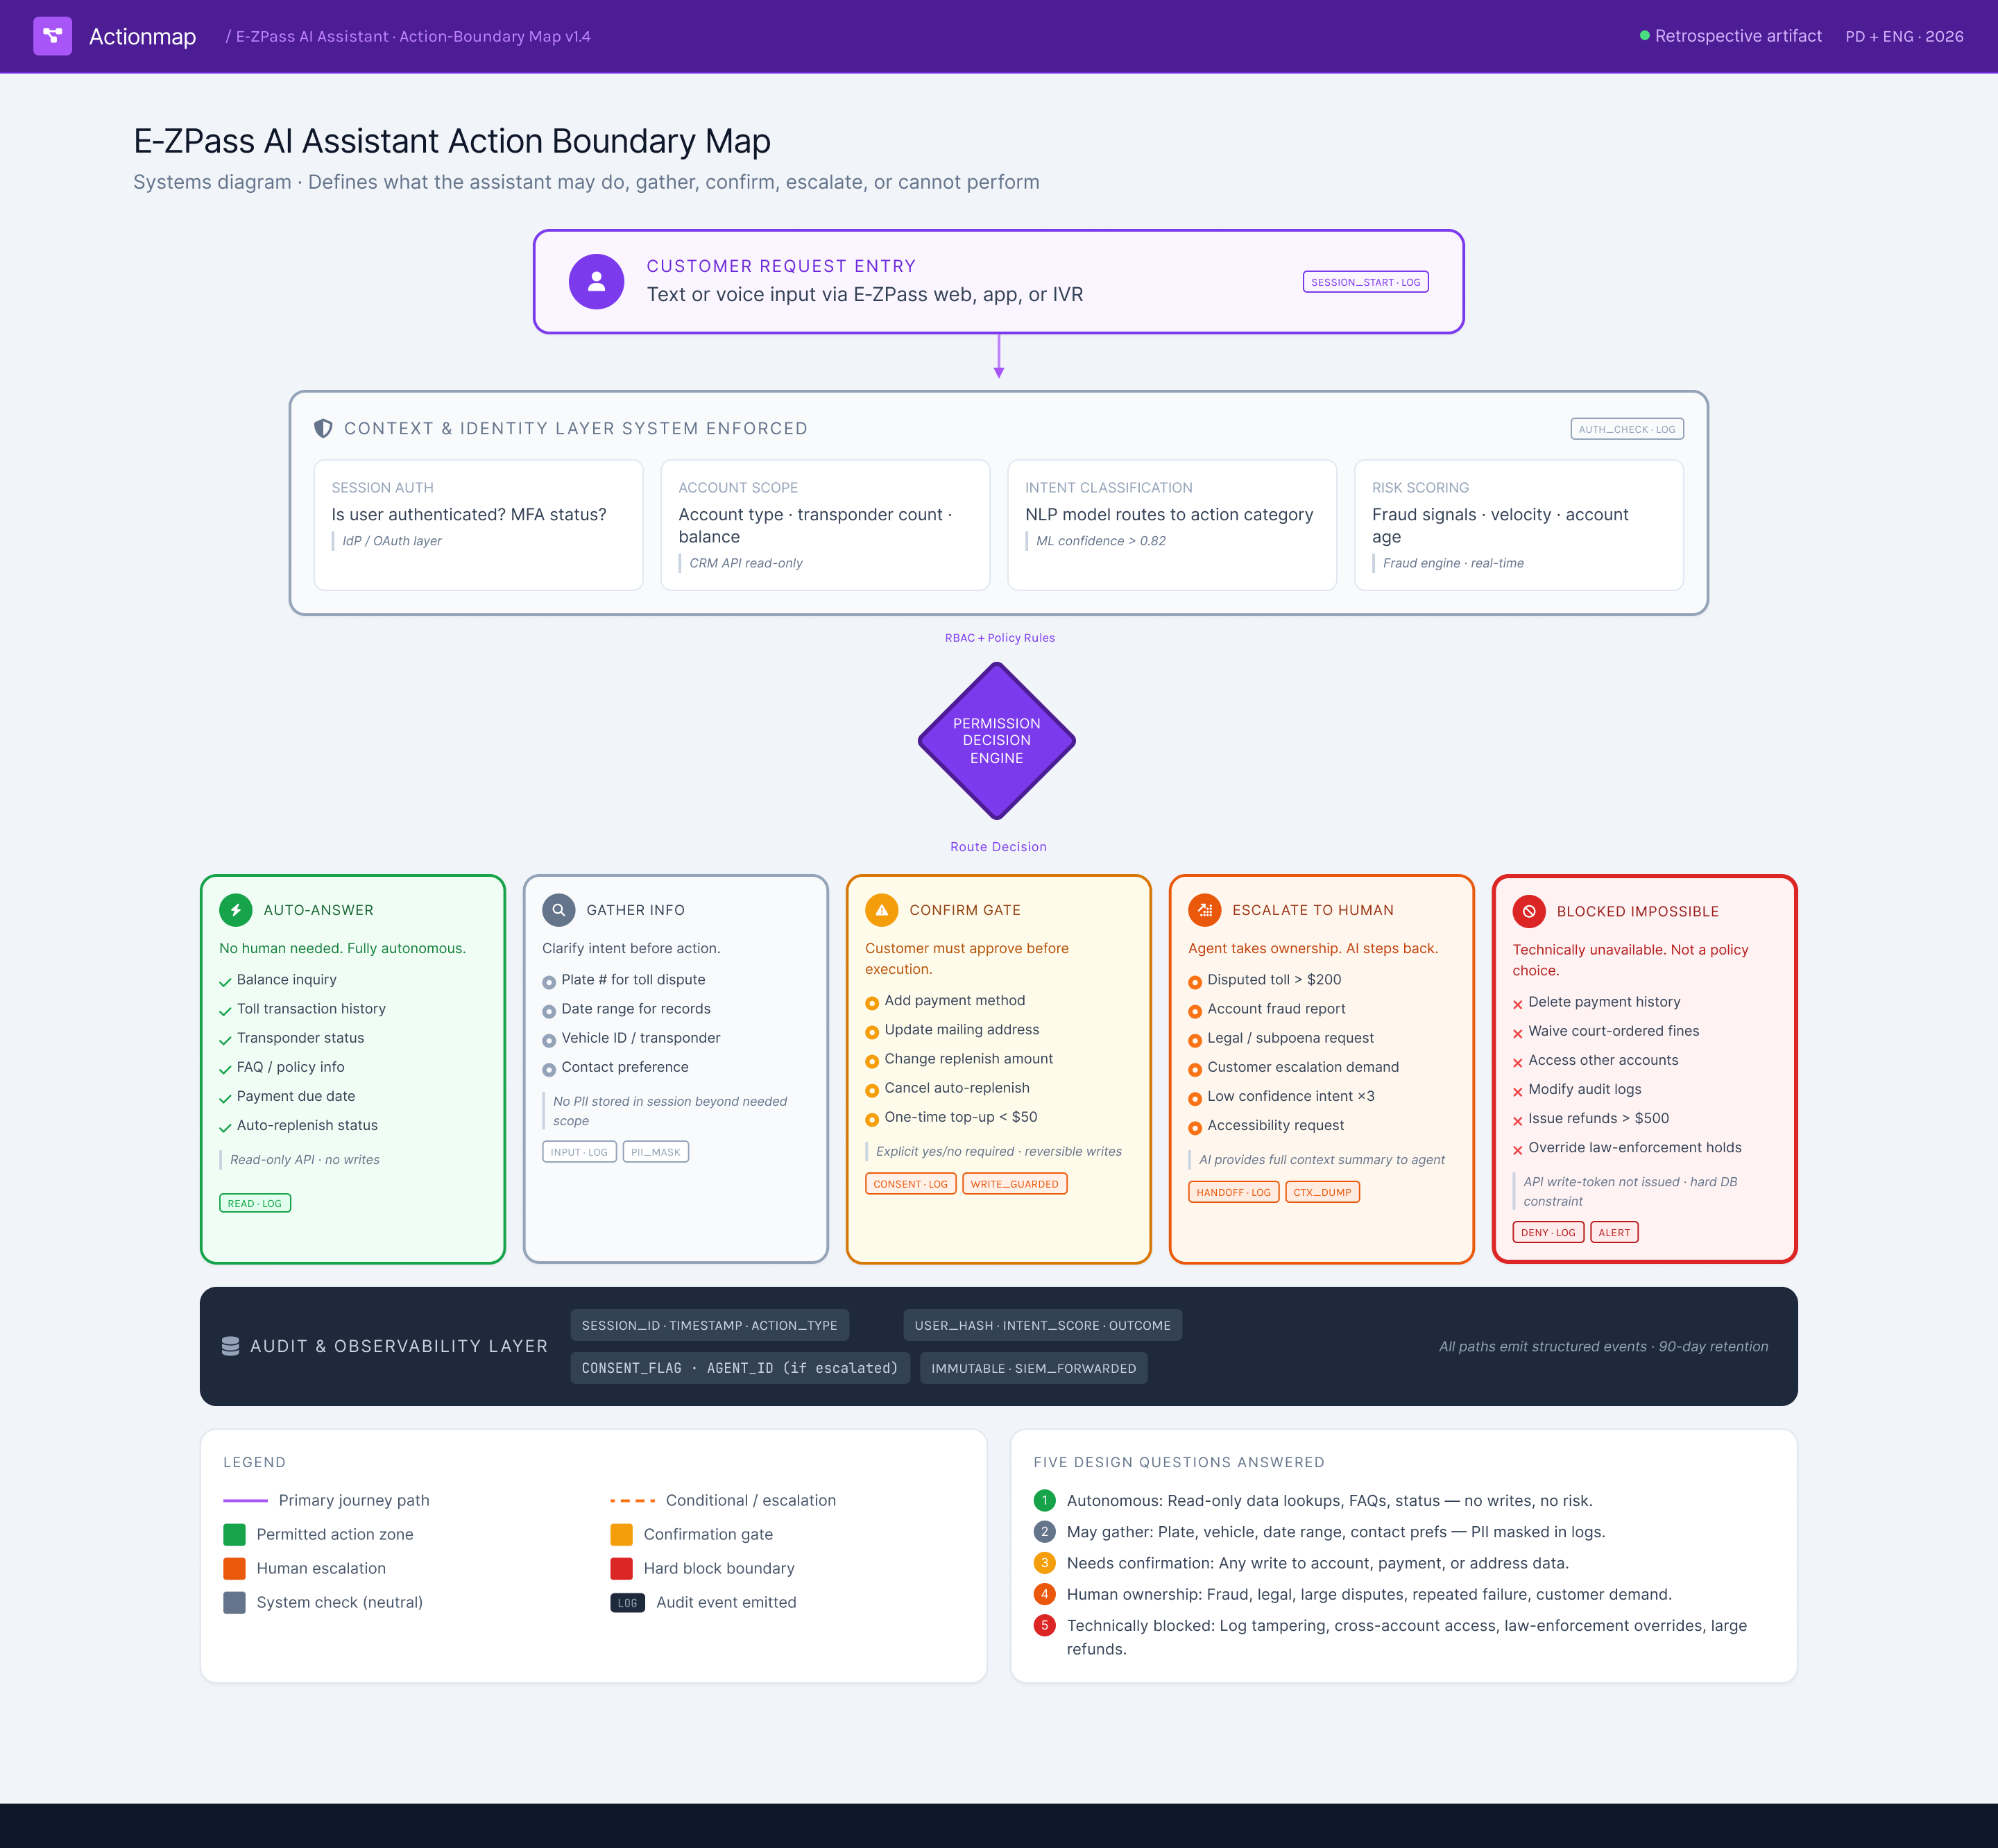Click the CONSENT_FLAG · AGENT_ID chip
This screenshot has width=1998, height=1848.
(x=740, y=1368)
